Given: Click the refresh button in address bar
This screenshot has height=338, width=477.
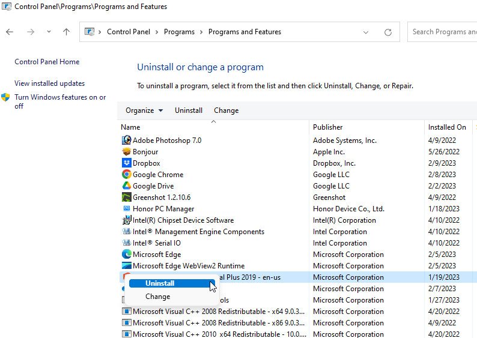Looking at the screenshot, I should [x=388, y=32].
